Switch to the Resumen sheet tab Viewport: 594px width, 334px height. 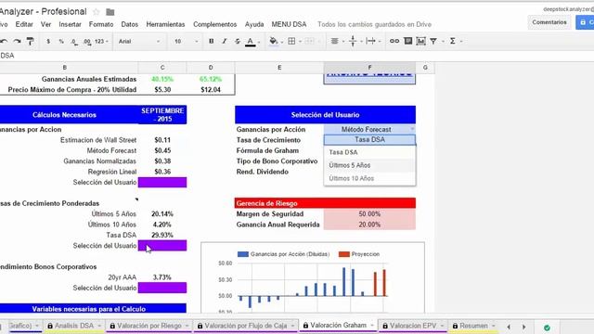(x=473, y=326)
